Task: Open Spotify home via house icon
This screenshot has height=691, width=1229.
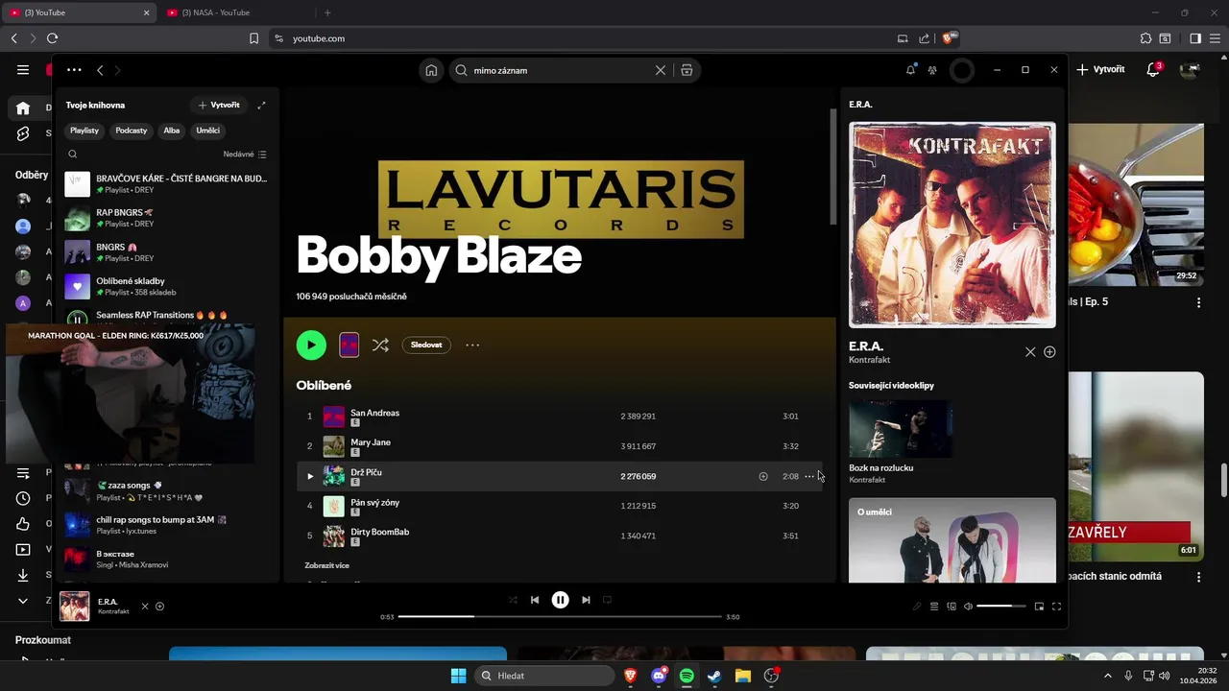Action: (x=431, y=70)
